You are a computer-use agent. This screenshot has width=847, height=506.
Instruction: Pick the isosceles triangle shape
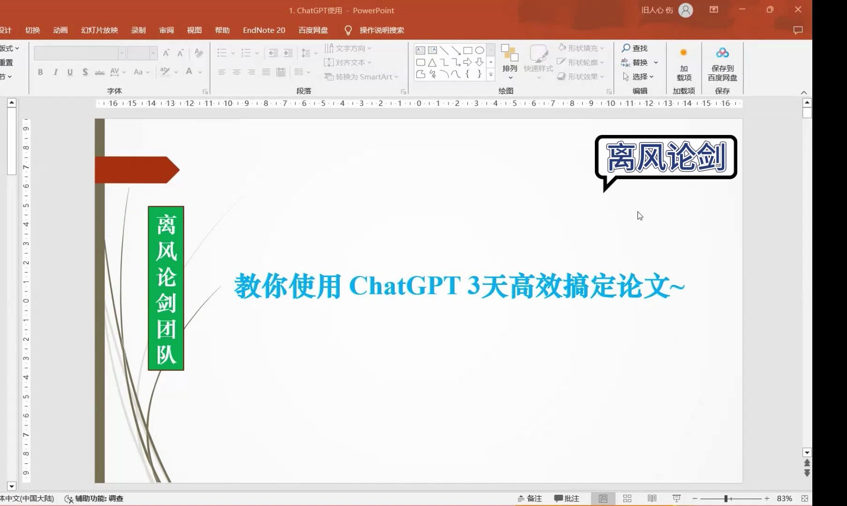[432, 62]
